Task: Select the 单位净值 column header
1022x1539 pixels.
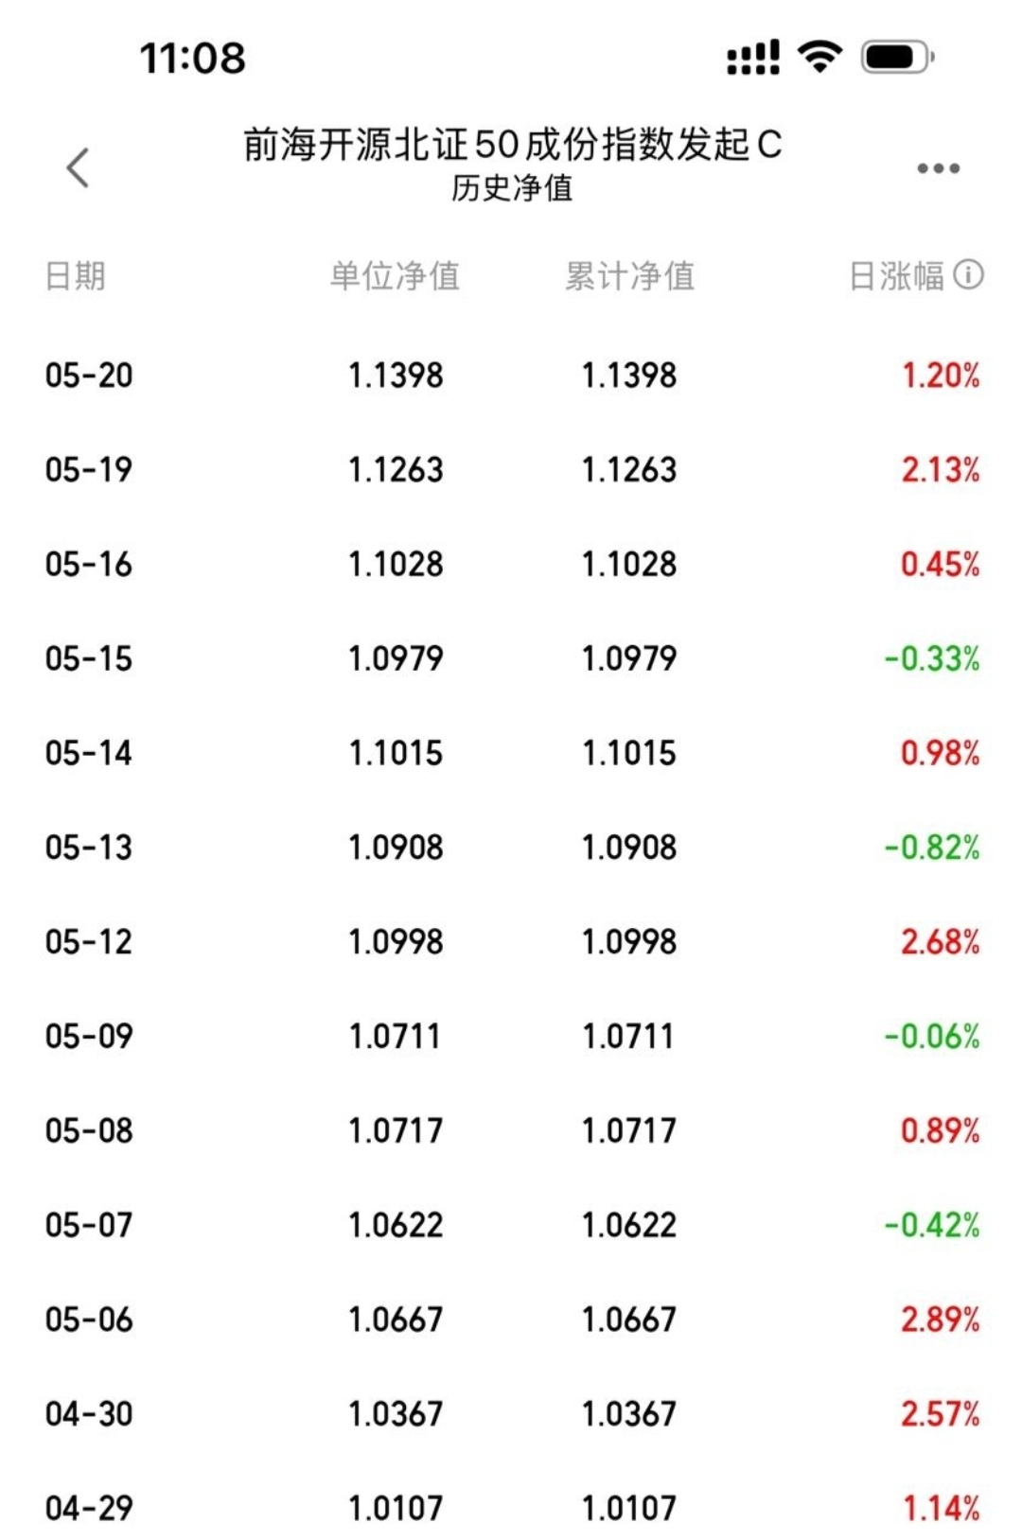Action: coord(395,276)
